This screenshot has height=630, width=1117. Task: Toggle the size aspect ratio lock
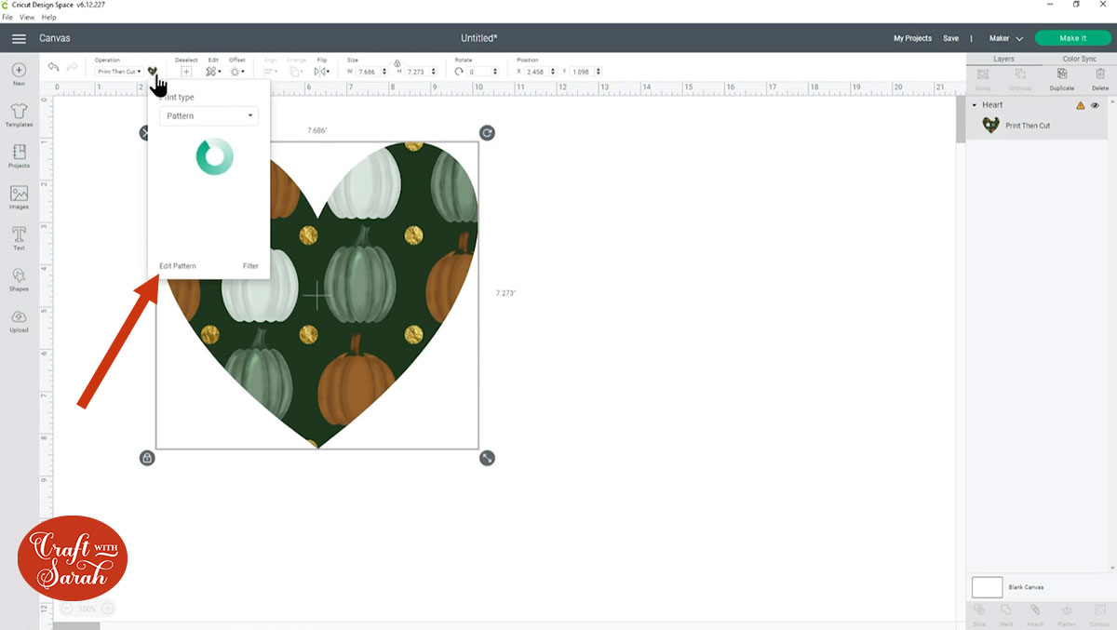pyautogui.click(x=397, y=61)
